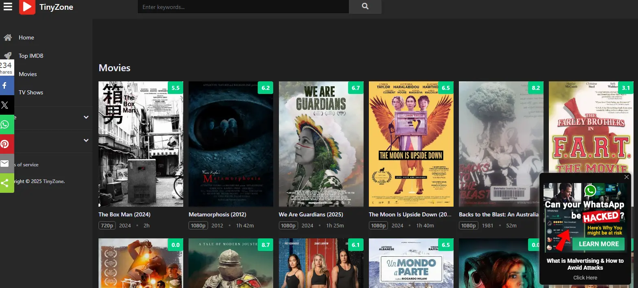Open Movies in the sidebar menu
Image resolution: width=638 pixels, height=288 pixels.
click(x=28, y=74)
